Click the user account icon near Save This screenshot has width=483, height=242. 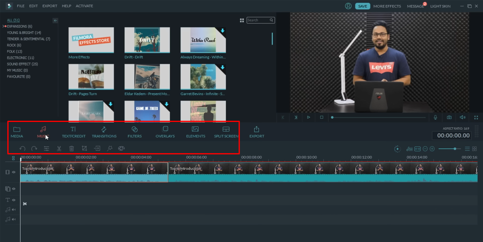(x=348, y=6)
